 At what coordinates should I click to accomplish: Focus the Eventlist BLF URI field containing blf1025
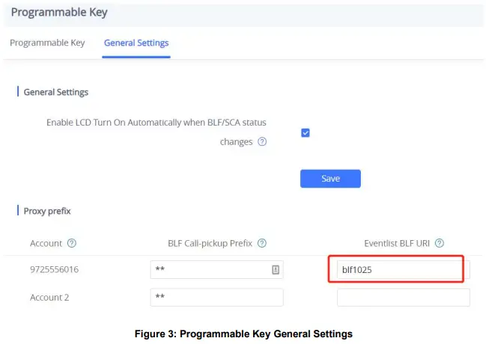click(x=395, y=269)
